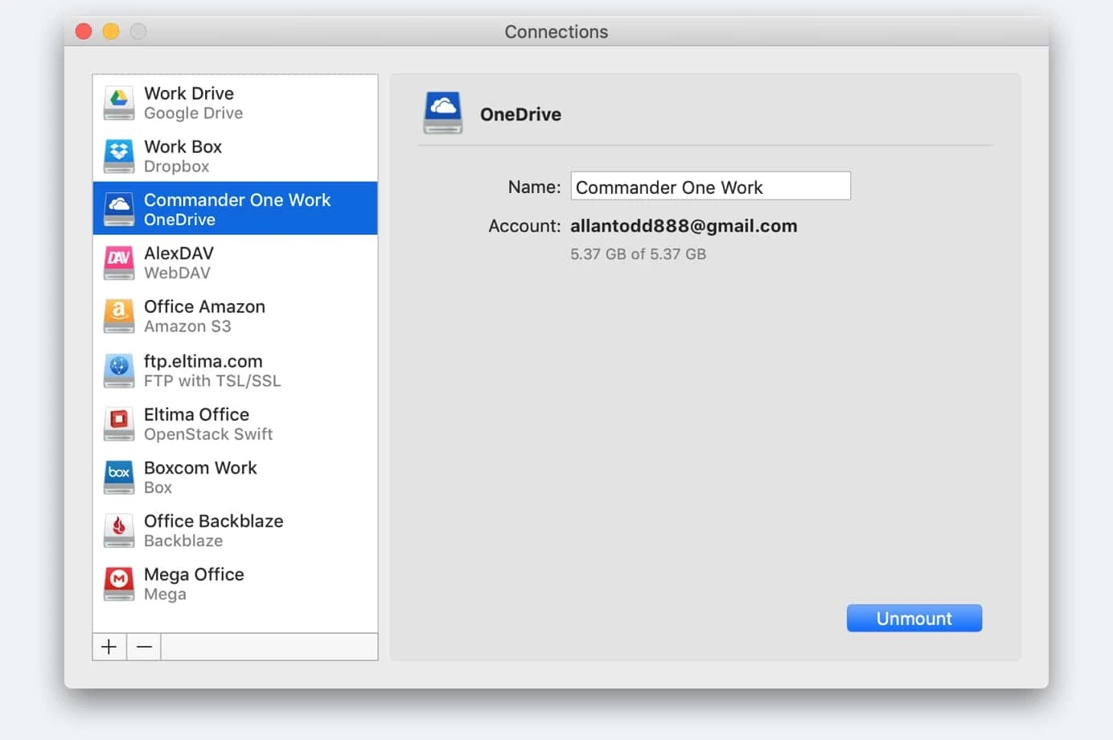Select the Office Amazon connection name
Viewport: 1113px width, 740px height.
[204, 306]
